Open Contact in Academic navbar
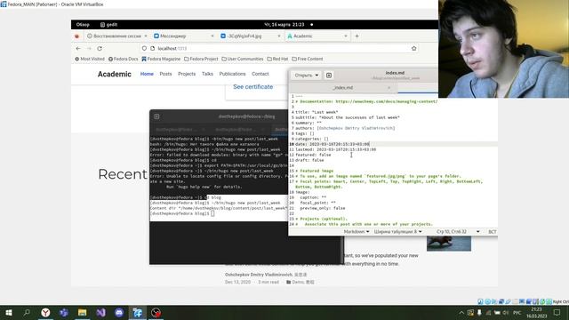This screenshot has height=320, width=569. [260, 74]
